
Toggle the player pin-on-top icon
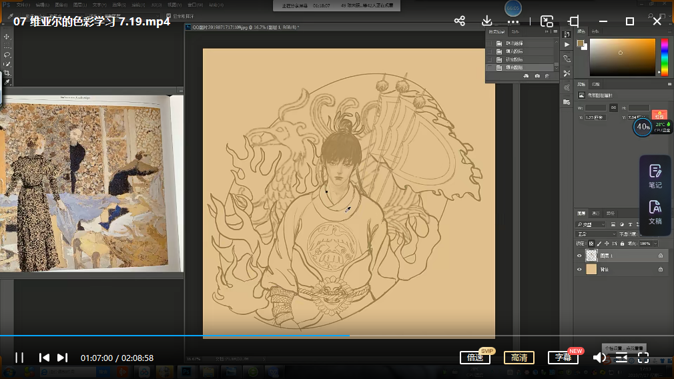pyautogui.click(x=573, y=21)
